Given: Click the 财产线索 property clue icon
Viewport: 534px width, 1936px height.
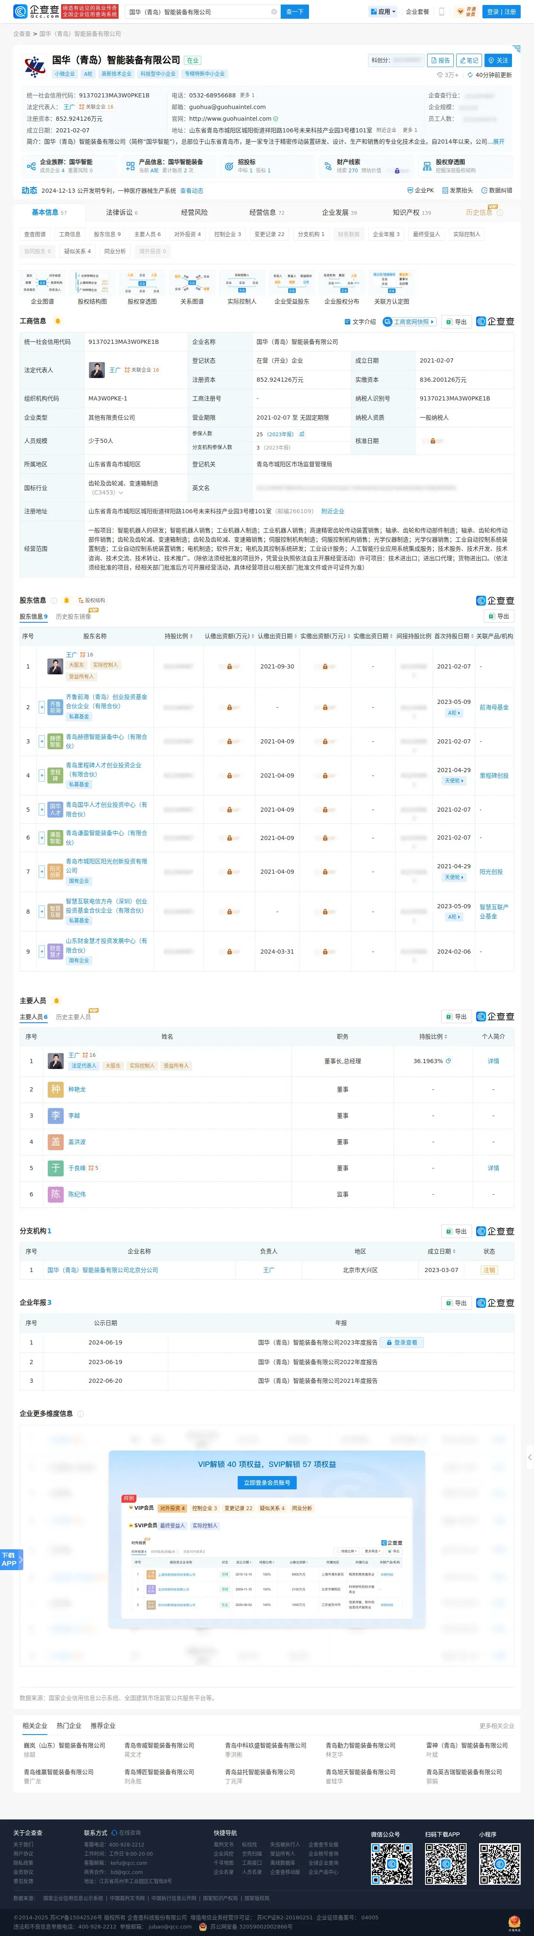Looking at the screenshot, I should pos(328,166).
